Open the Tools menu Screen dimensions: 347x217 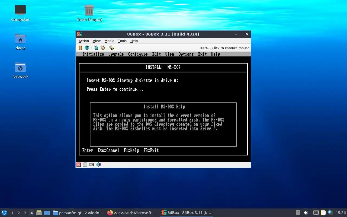coord(122,41)
